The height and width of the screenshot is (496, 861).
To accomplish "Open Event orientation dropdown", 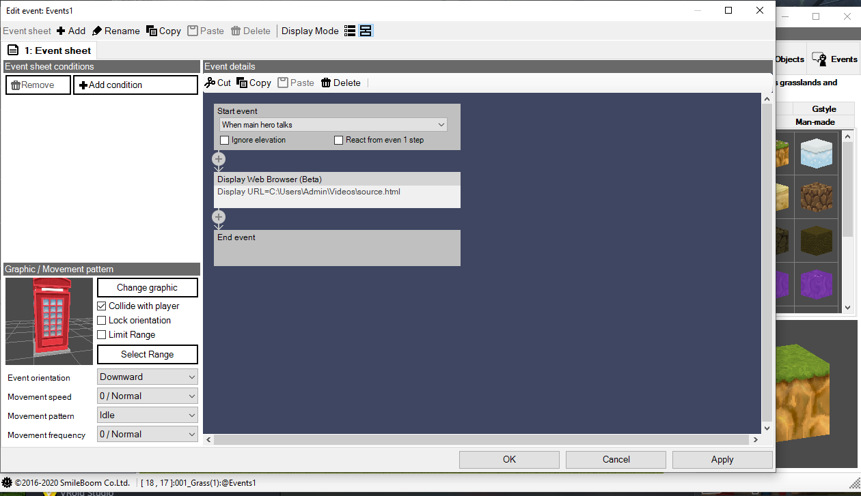I will (148, 377).
